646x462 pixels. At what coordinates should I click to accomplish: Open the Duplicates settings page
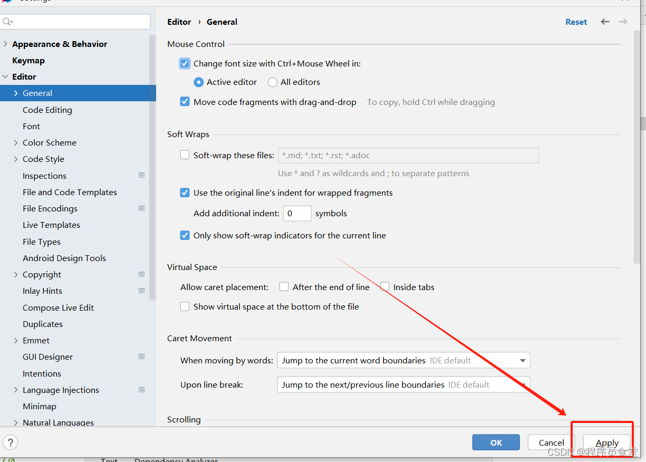click(x=43, y=324)
